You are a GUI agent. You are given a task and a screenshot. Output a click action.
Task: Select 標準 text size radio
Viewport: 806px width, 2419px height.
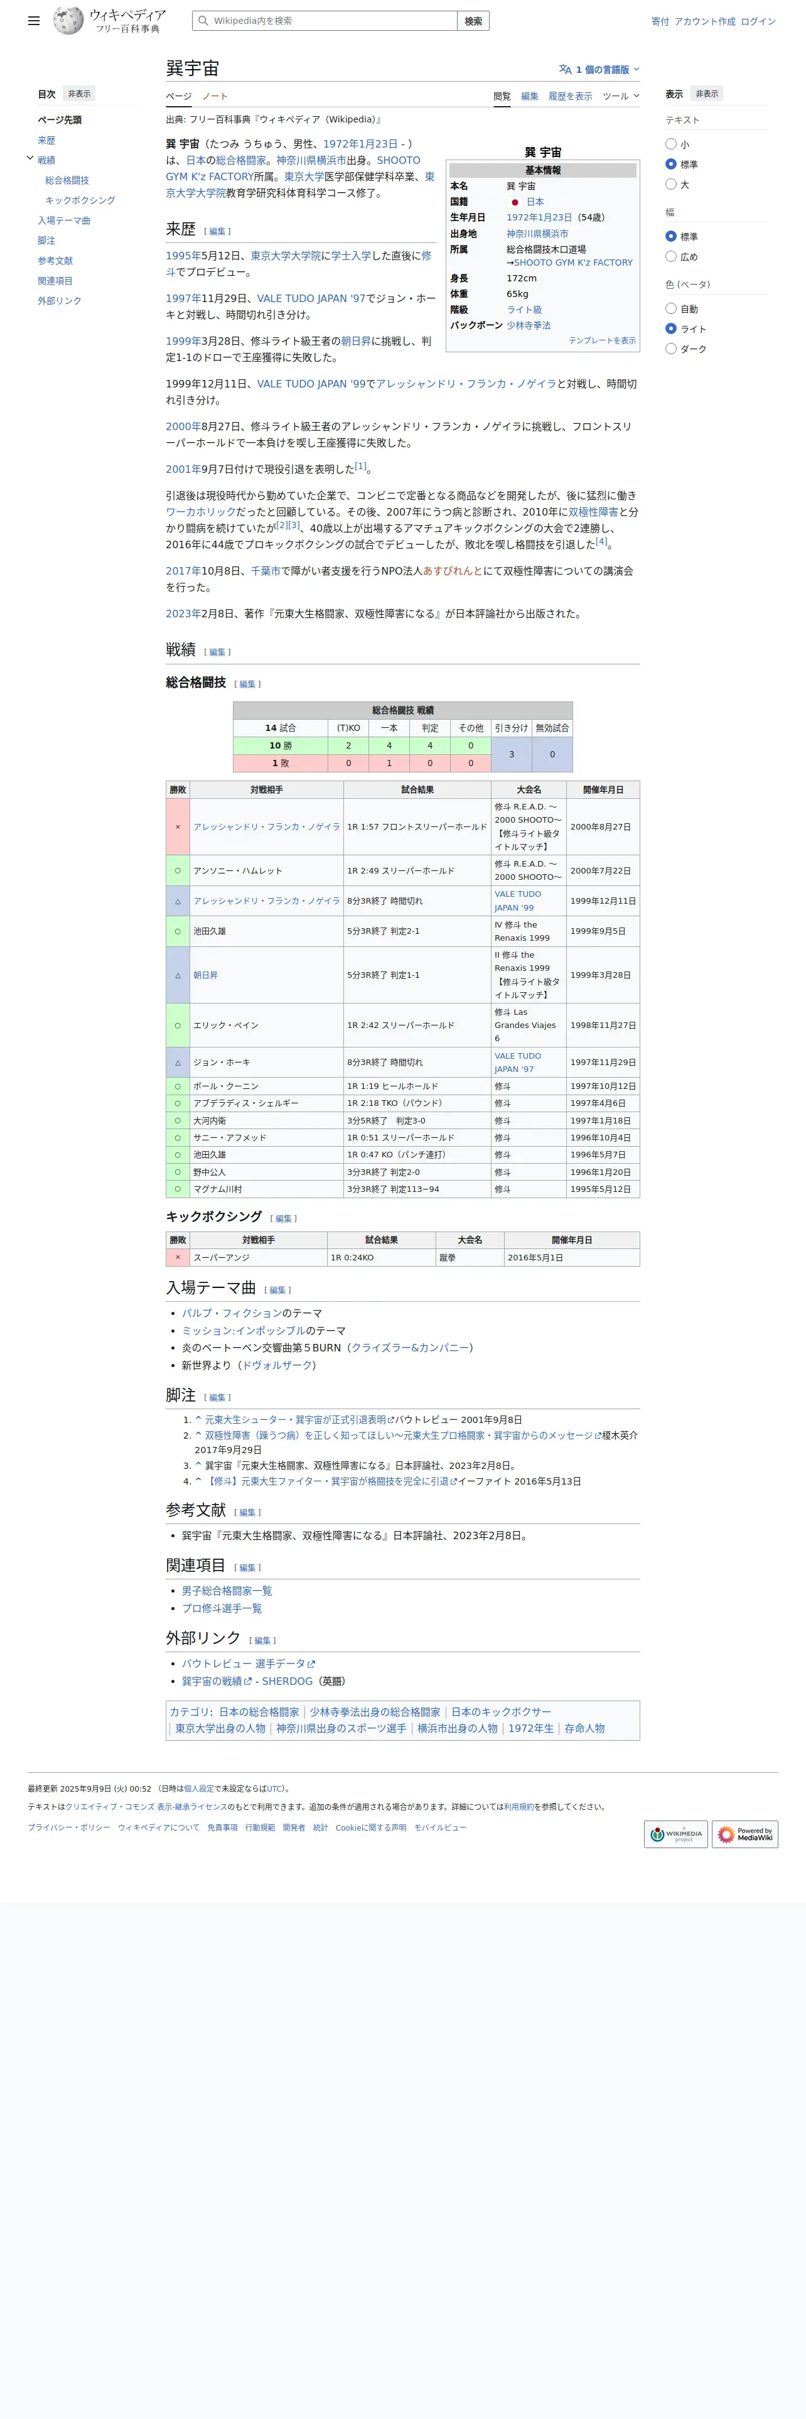coord(671,165)
